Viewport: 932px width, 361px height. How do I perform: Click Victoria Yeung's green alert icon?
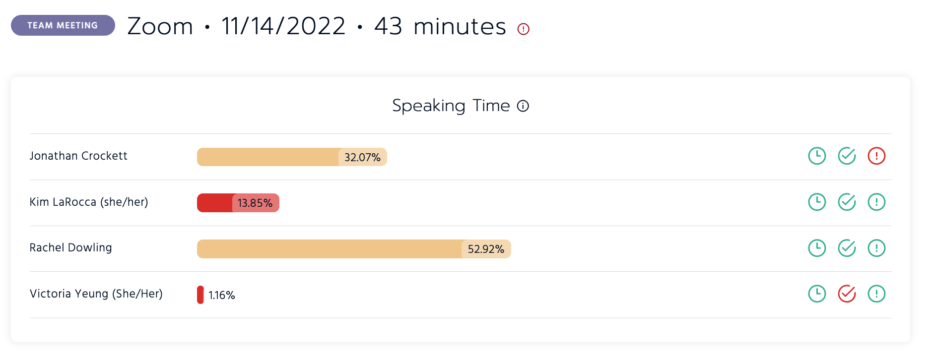pos(876,294)
